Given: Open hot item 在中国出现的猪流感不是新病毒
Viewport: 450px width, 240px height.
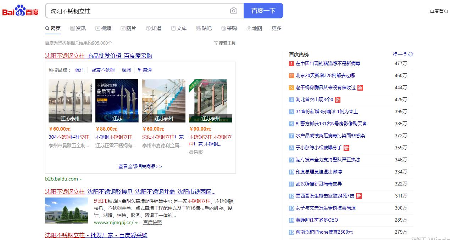Looking at the screenshot, I should pyautogui.click(x=328, y=64).
